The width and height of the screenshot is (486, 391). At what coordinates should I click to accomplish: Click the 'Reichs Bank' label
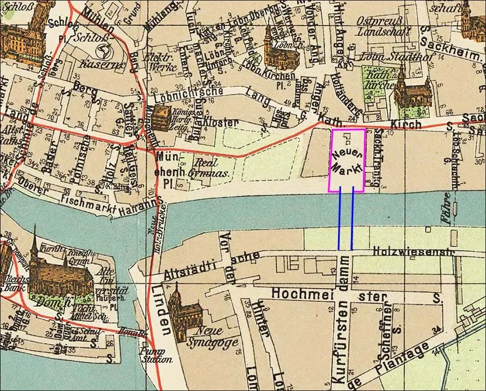(x=16, y=284)
